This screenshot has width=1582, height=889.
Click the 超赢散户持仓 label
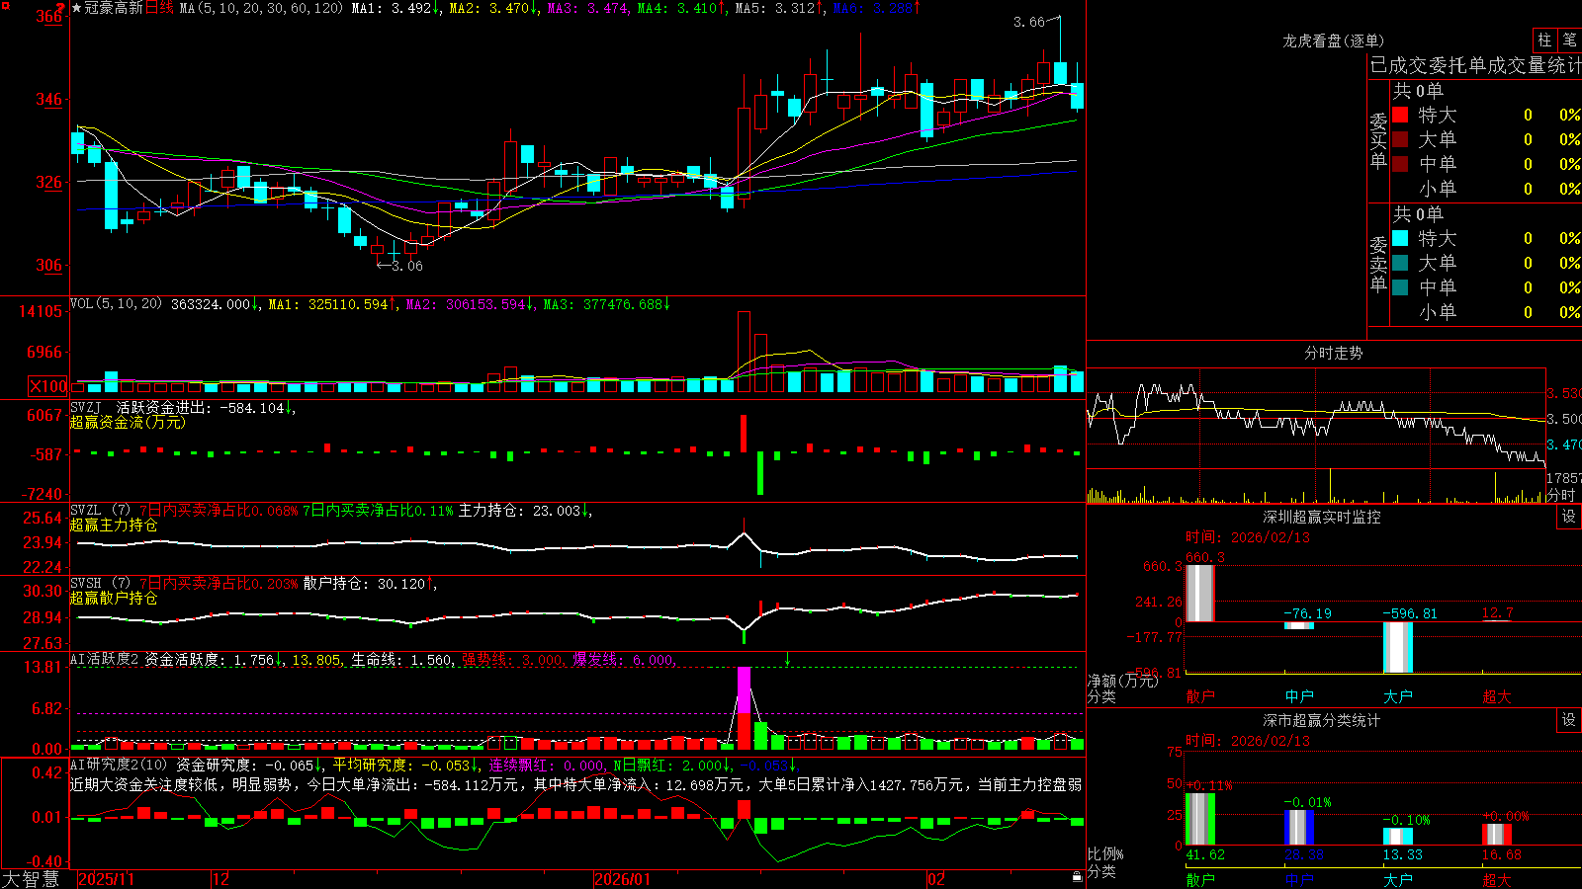(x=114, y=598)
